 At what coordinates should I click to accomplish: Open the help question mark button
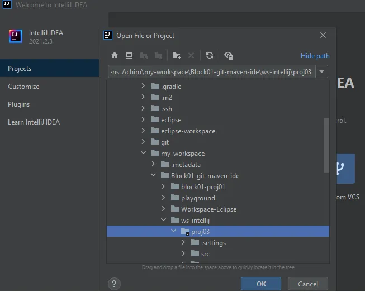pos(114,284)
